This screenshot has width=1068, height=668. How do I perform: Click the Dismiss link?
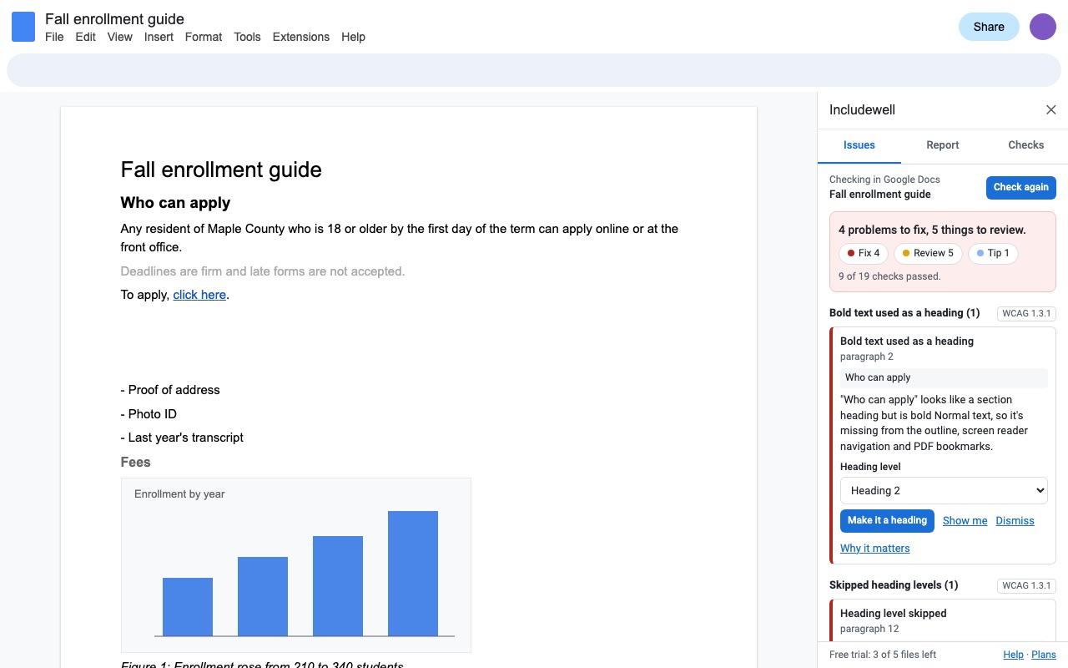[x=1015, y=520]
